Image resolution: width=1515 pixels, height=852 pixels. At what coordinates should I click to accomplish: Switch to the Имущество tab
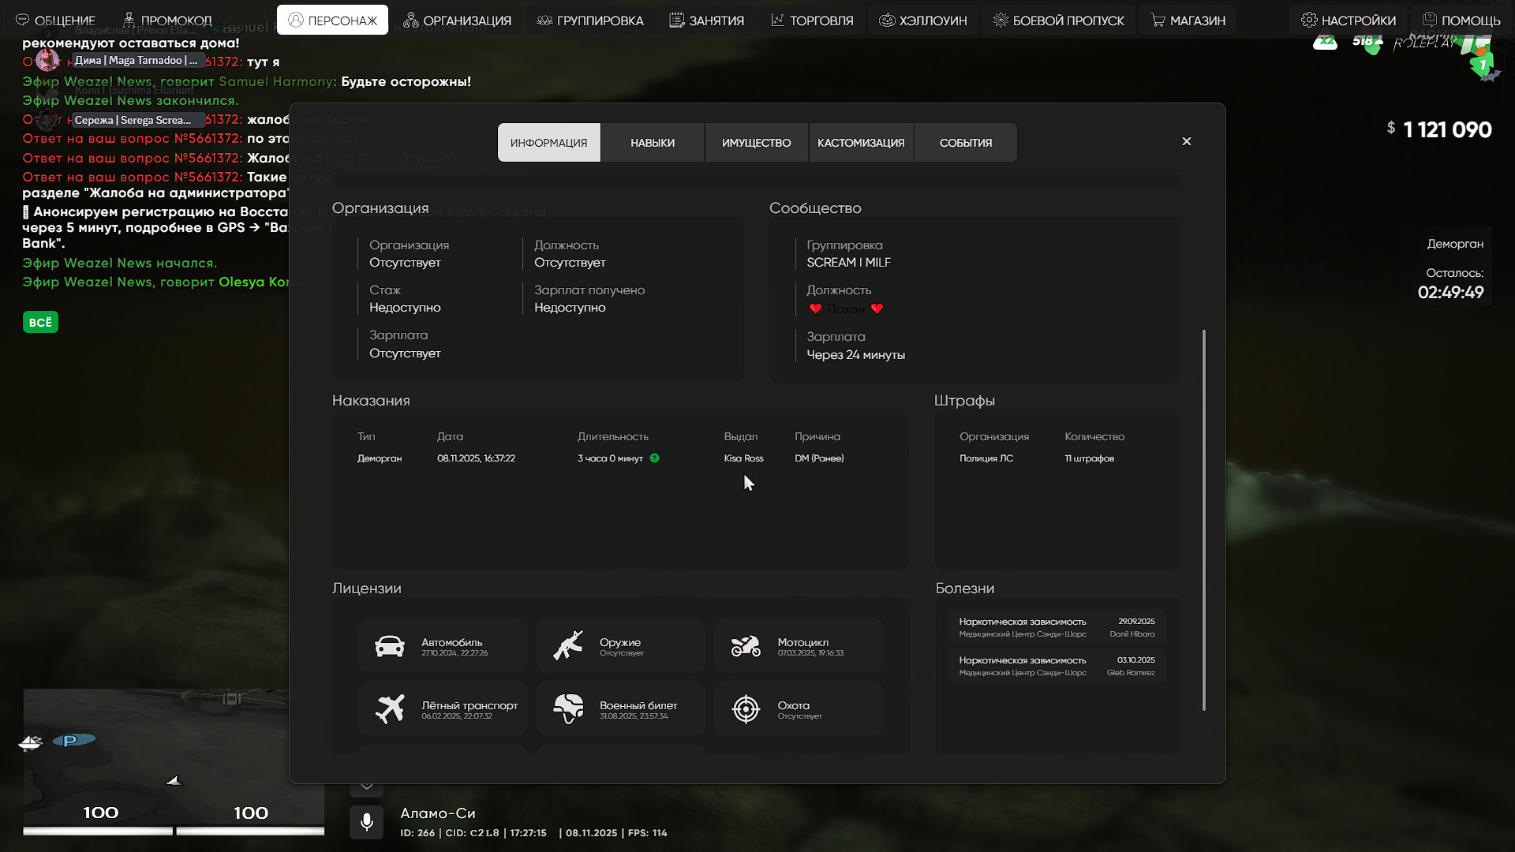click(756, 143)
